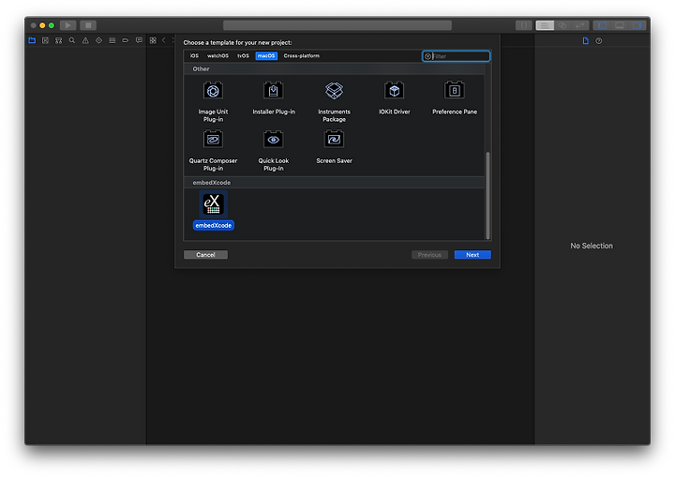The image size is (675, 478).
Task: Click the filter icon in search field
Action: tap(427, 56)
